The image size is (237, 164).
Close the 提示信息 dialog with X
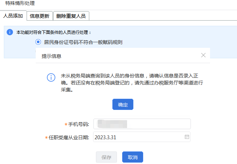pyautogui.click(x=203, y=55)
